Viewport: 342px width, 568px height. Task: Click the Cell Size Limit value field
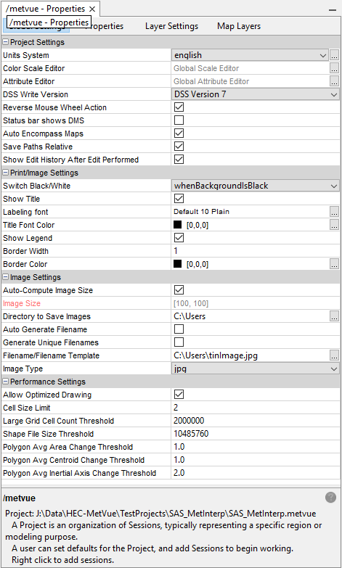[x=256, y=408]
